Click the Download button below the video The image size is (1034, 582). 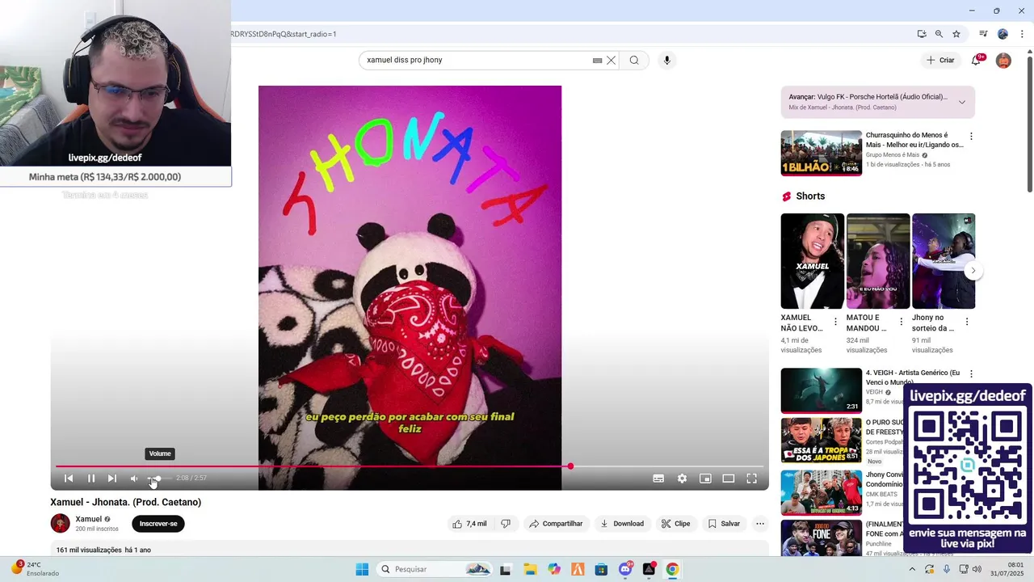[621, 524]
